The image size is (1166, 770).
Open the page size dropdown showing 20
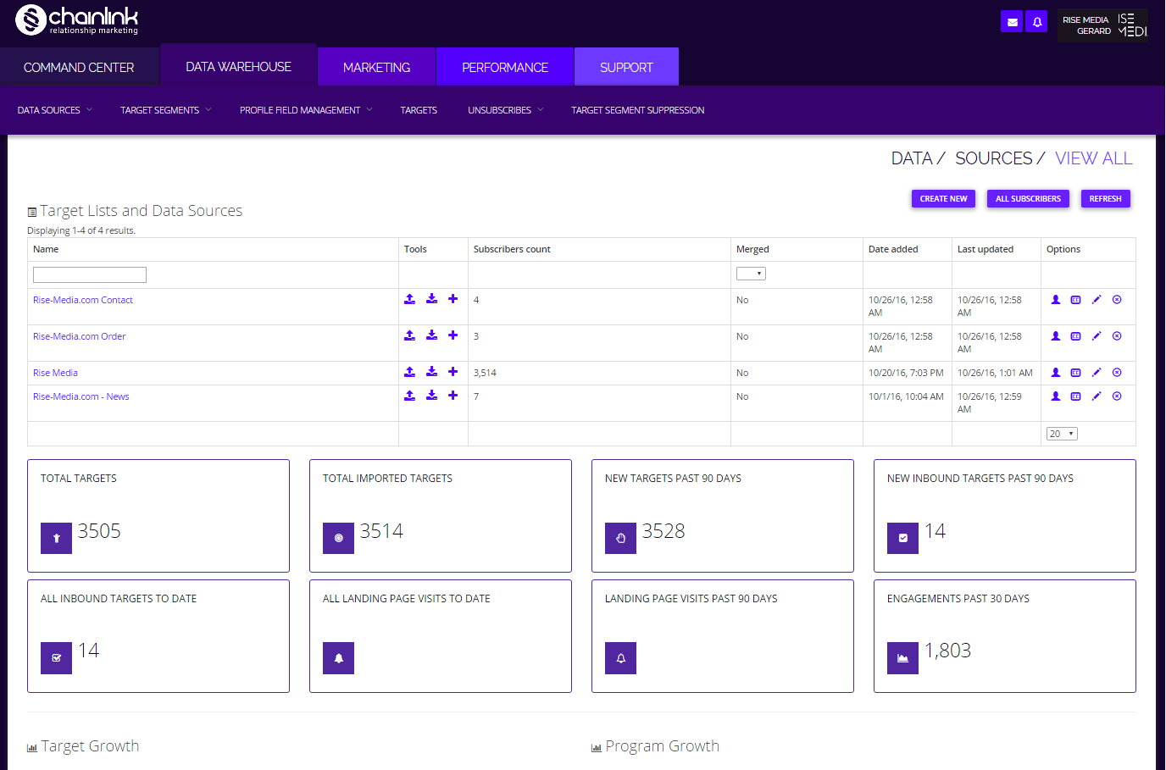point(1062,434)
